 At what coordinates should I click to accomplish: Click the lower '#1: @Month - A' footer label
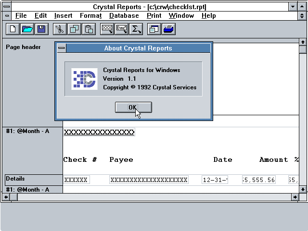pos(27,190)
